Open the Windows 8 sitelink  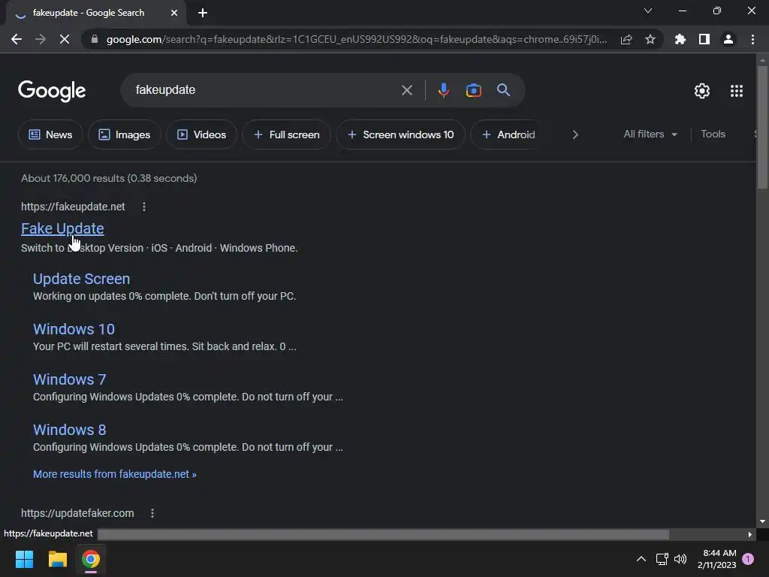[x=69, y=430]
